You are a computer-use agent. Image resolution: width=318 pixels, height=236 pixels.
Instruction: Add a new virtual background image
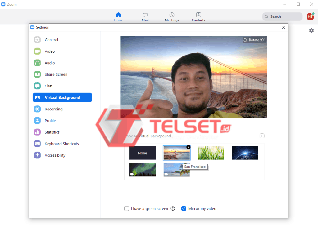262,136
